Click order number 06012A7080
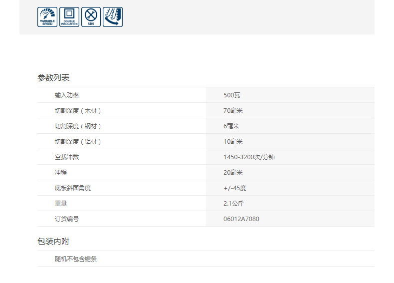 241,219
